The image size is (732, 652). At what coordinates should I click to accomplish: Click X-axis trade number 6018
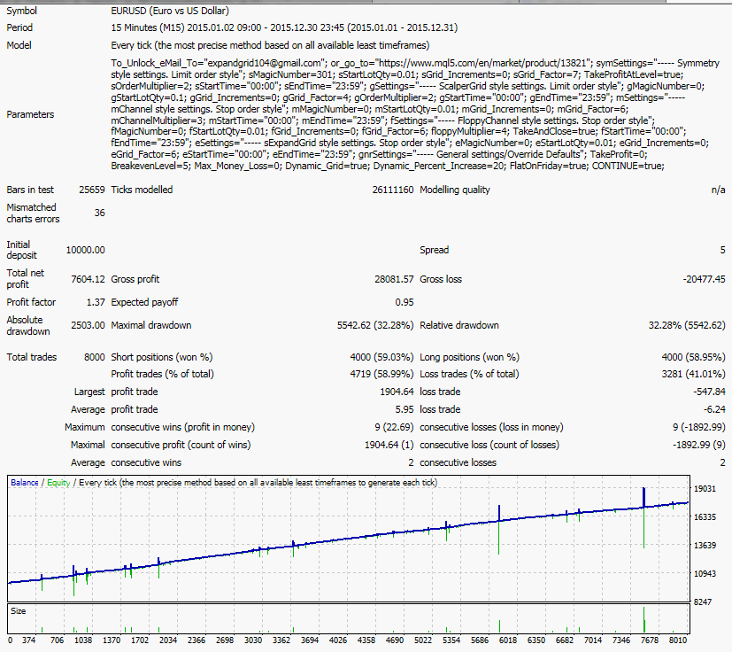(508, 640)
